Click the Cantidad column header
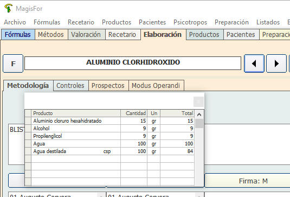Screen dimensions: 290x197 pos(134,113)
